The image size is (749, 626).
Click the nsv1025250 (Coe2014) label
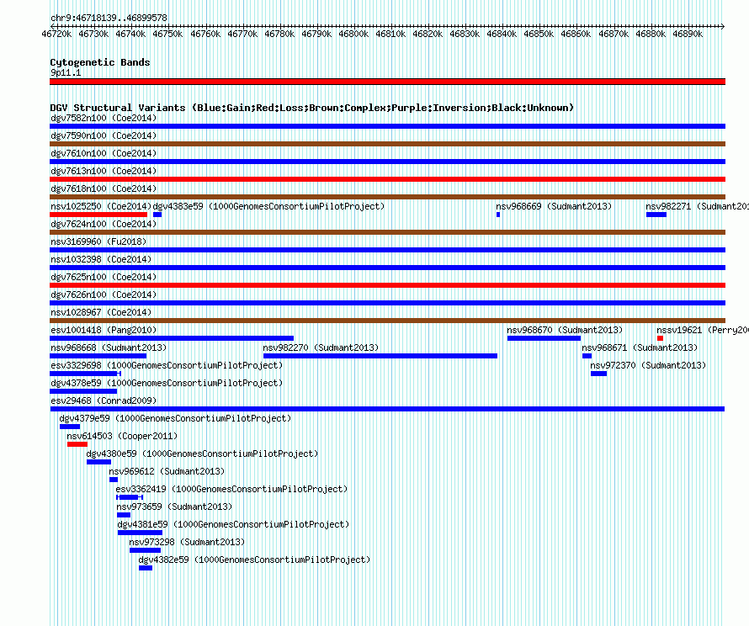101,206
